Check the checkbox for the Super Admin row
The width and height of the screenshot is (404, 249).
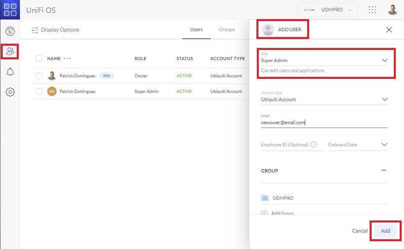[39, 91]
